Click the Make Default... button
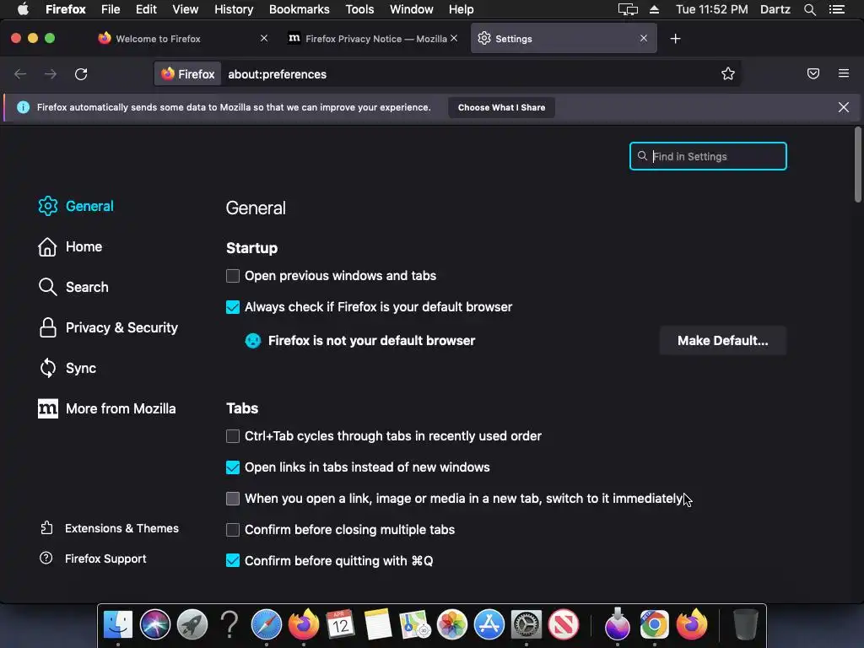The width and height of the screenshot is (864, 648). 722,341
